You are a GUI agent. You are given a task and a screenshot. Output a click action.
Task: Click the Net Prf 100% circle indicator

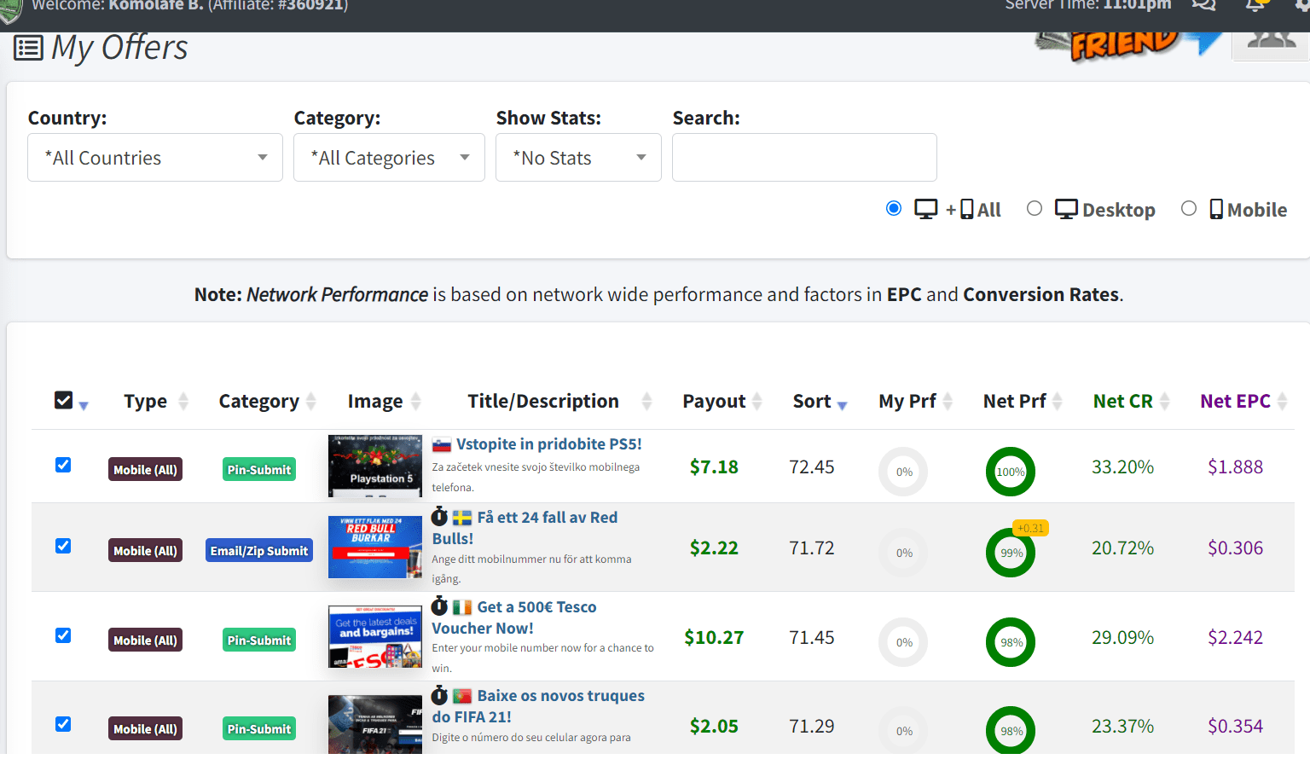(1011, 472)
